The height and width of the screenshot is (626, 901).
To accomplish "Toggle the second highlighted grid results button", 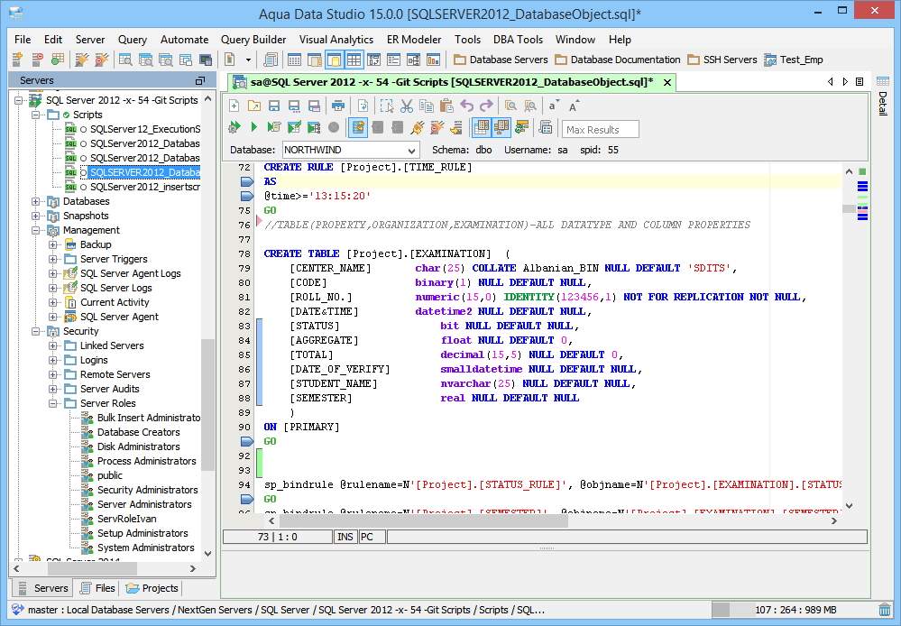I will (x=501, y=128).
